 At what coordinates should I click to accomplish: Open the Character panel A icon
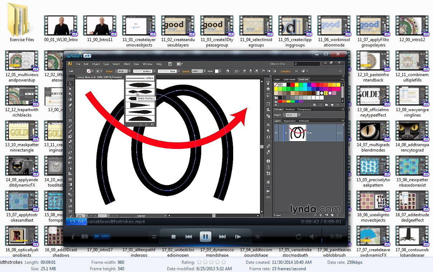[268, 125]
